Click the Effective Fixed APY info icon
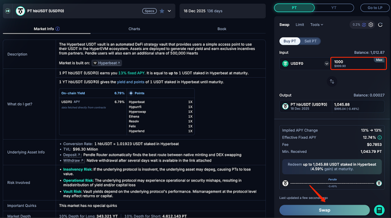 [x=380, y=138]
